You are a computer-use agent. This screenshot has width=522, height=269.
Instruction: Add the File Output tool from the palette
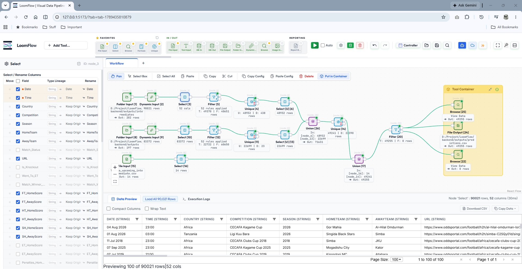[225, 47]
